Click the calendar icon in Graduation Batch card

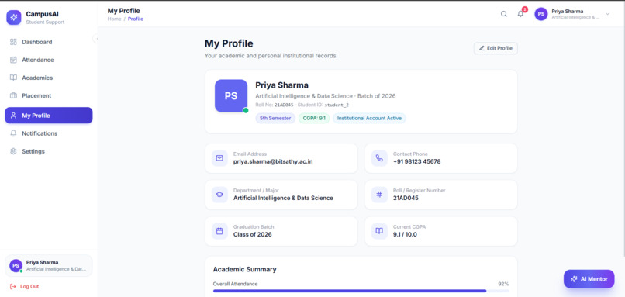click(219, 231)
